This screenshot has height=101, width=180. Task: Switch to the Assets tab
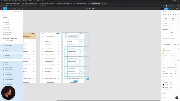(6, 12)
